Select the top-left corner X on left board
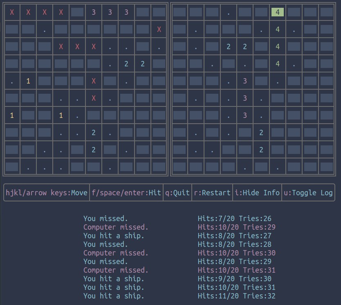The image size is (341, 305). (12, 12)
